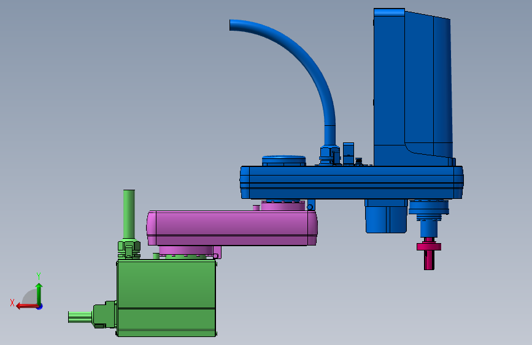Click the green Y axis arrow of triad
Viewport: 532px width, 345px height.
tap(39, 294)
